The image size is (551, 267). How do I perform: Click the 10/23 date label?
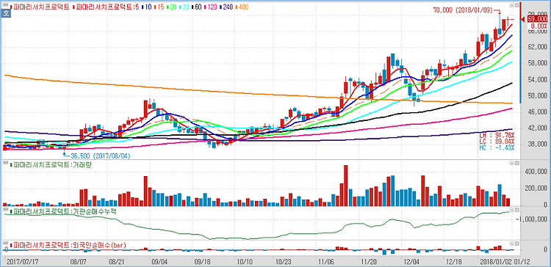(x=284, y=262)
